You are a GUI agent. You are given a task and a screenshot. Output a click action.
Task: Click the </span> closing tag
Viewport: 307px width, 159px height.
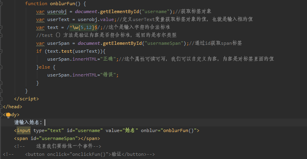coord(90,138)
